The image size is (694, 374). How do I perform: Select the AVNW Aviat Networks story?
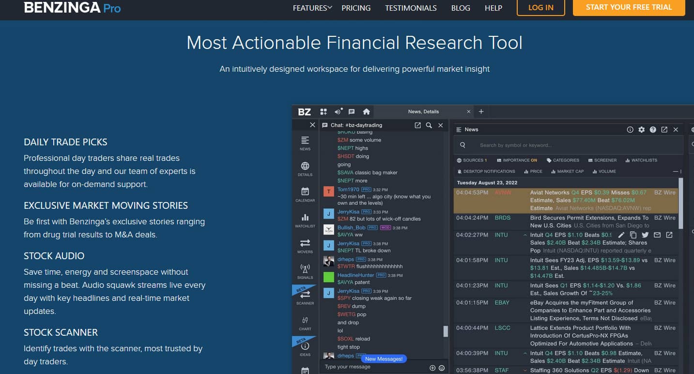pyautogui.click(x=566, y=201)
